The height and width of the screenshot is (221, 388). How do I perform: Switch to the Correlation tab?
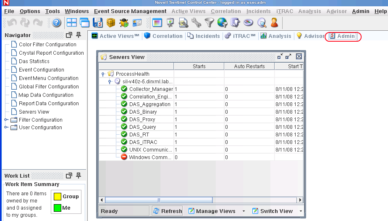click(163, 36)
